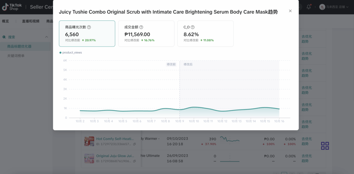Open 商品标题优化器 in the sidebar

coord(19,46)
